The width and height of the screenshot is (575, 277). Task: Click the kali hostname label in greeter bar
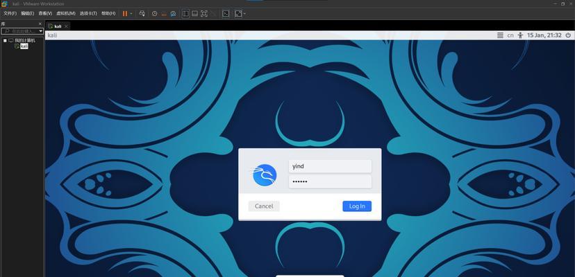53,35
